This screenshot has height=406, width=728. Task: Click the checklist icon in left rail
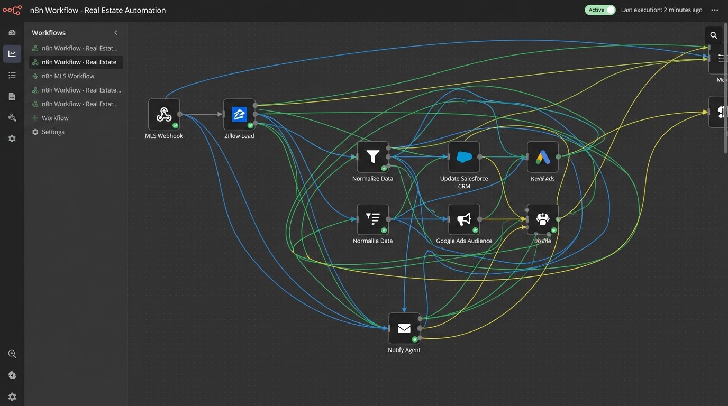click(12, 76)
